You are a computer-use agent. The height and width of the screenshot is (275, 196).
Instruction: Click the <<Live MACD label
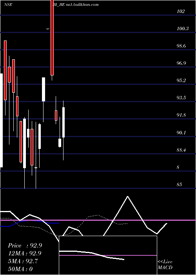(165, 264)
